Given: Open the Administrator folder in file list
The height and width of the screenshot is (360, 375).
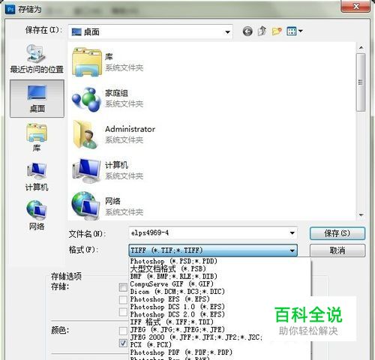Looking at the screenshot, I should pos(114,134).
